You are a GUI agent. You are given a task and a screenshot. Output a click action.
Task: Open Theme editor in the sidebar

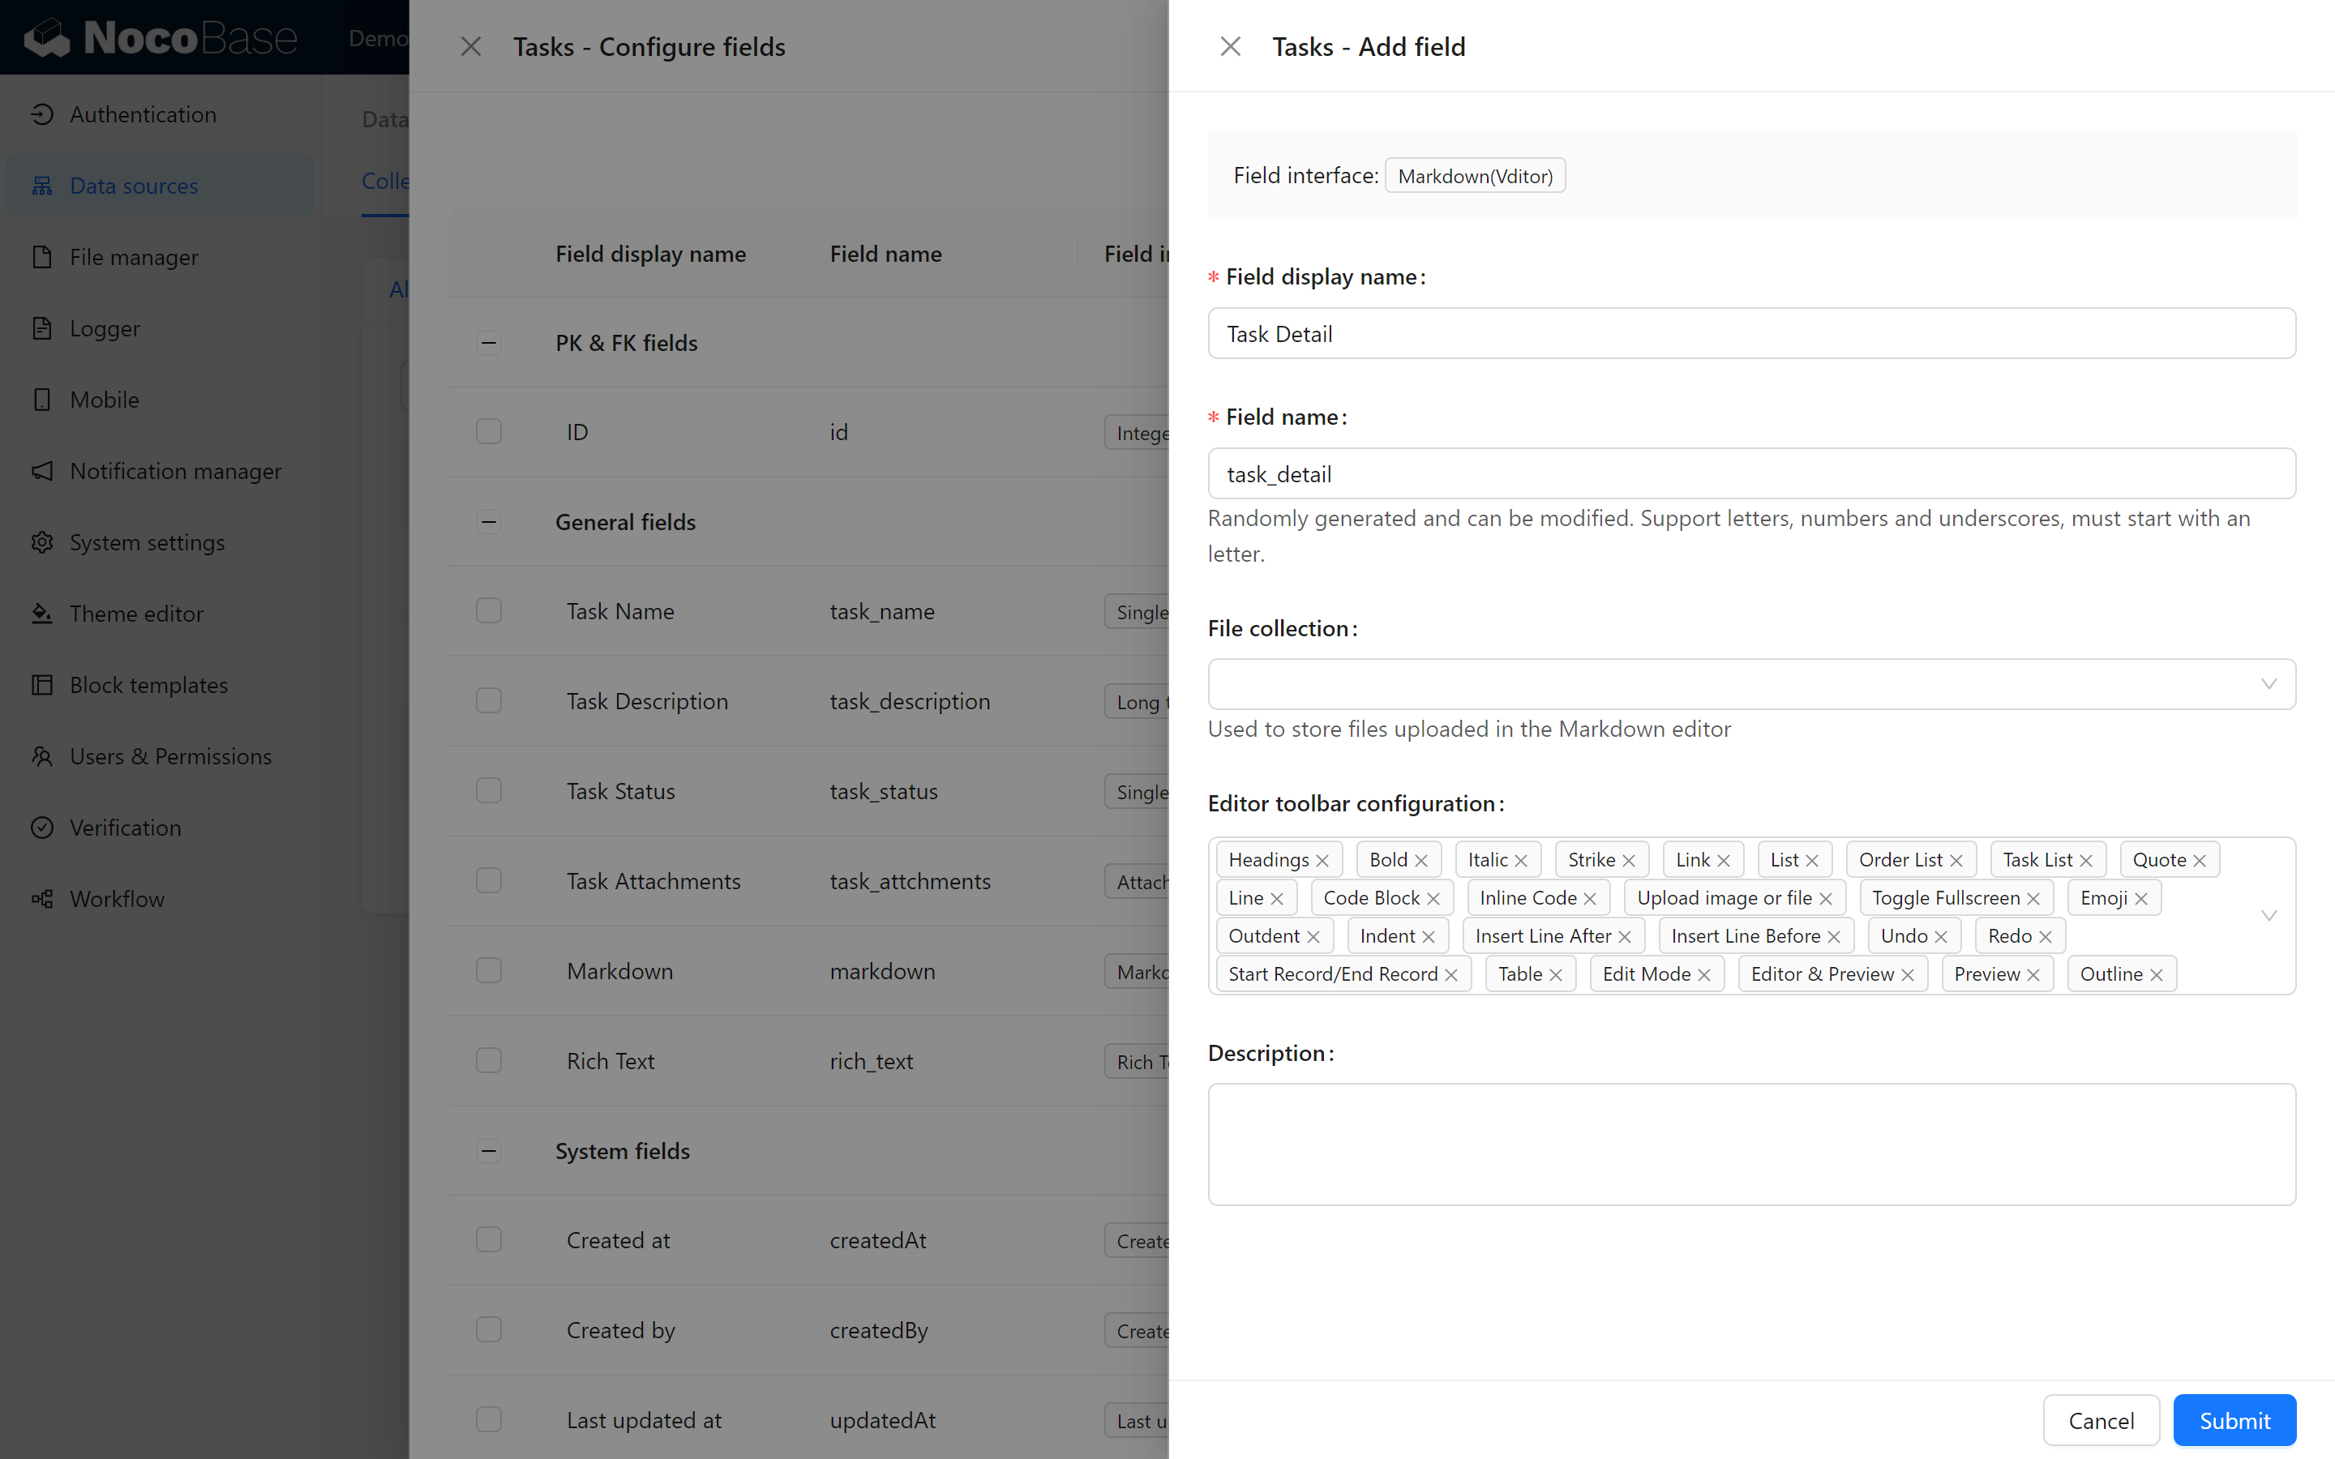[159, 614]
